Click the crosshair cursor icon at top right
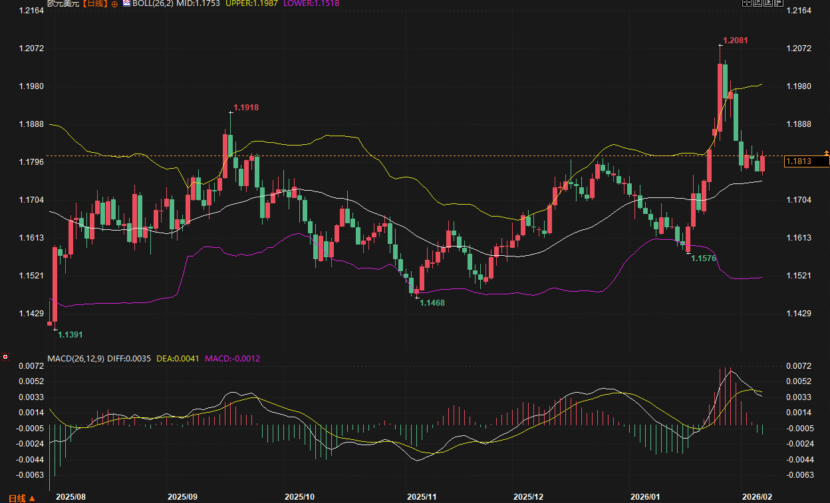Image resolution: width=830 pixels, height=503 pixels. coord(746,3)
